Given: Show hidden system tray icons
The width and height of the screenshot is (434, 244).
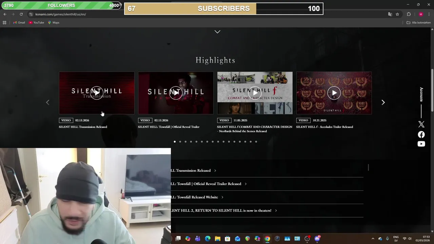Looking at the screenshot, I should (x=373, y=239).
